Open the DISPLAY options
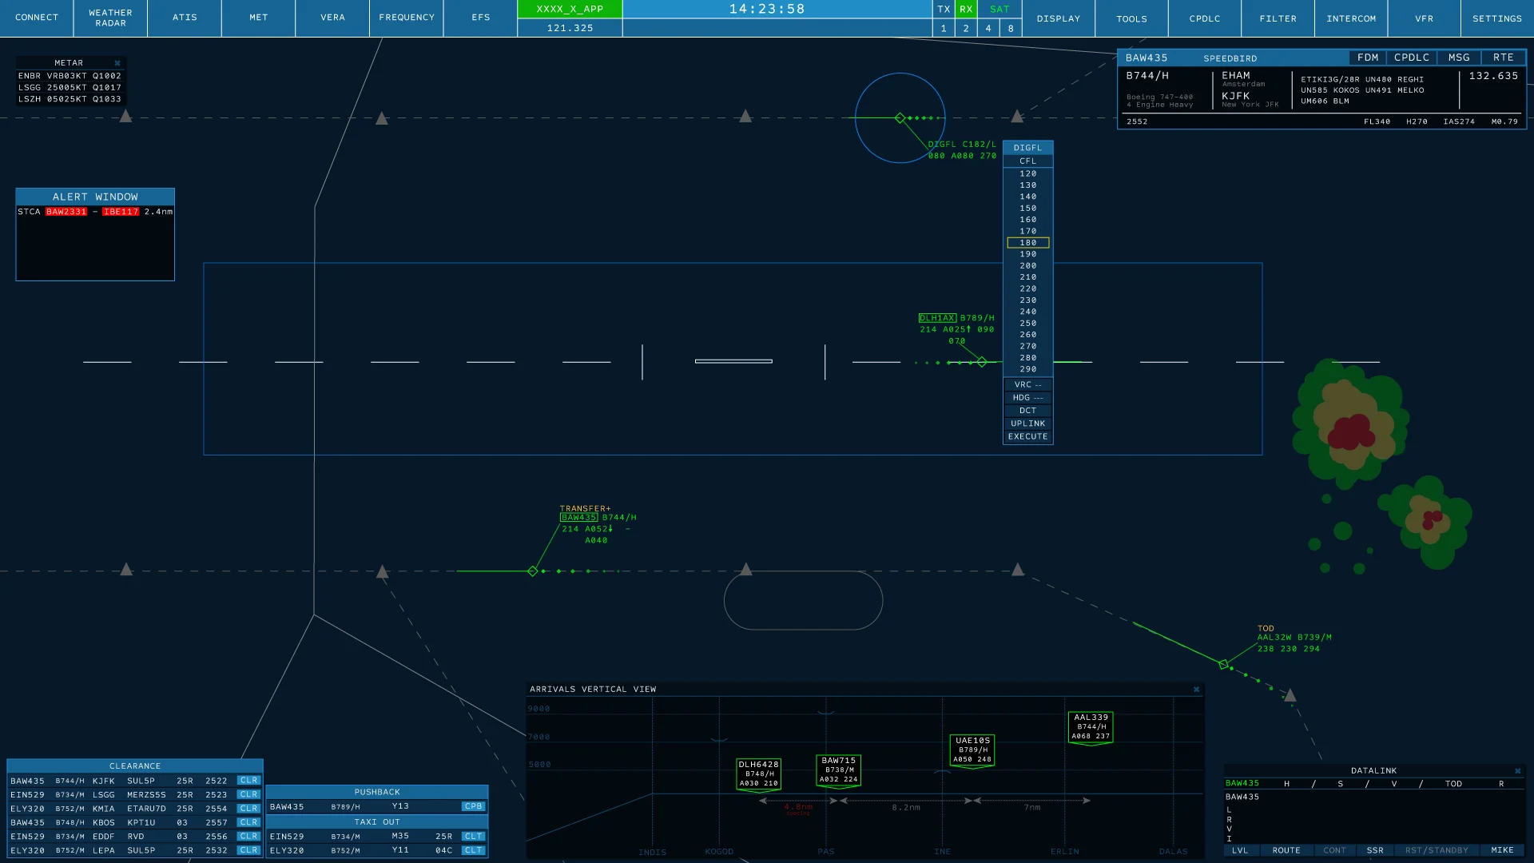Image resolution: width=1534 pixels, height=863 pixels. [1059, 18]
